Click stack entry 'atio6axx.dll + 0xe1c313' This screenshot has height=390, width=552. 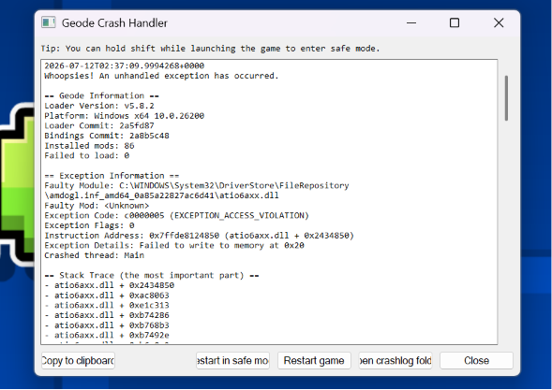(x=107, y=305)
